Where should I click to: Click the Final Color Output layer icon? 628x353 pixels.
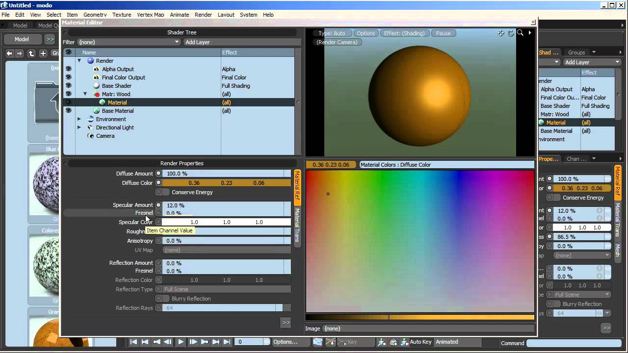coord(96,77)
